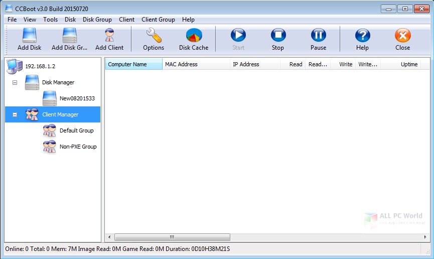Select the 192.168.1.2 server icon
The image size is (434, 259).
(15, 66)
